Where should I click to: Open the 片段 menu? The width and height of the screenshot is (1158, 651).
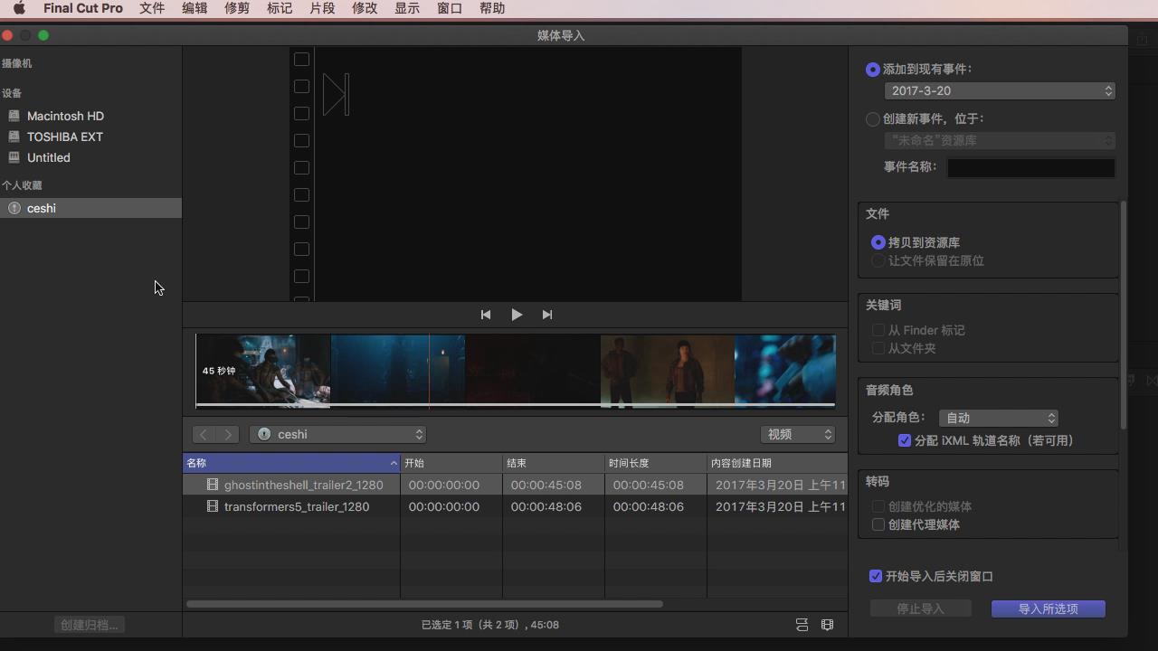click(322, 8)
